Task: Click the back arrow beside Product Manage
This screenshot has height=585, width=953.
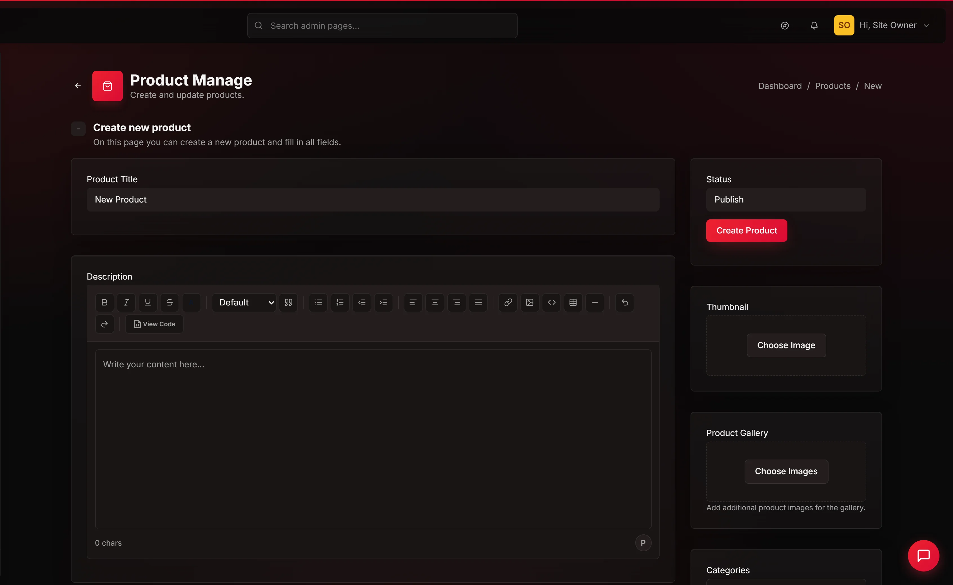Action: point(78,86)
